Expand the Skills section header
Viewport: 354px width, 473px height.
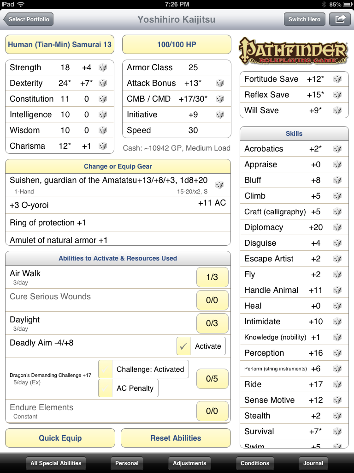click(x=294, y=133)
